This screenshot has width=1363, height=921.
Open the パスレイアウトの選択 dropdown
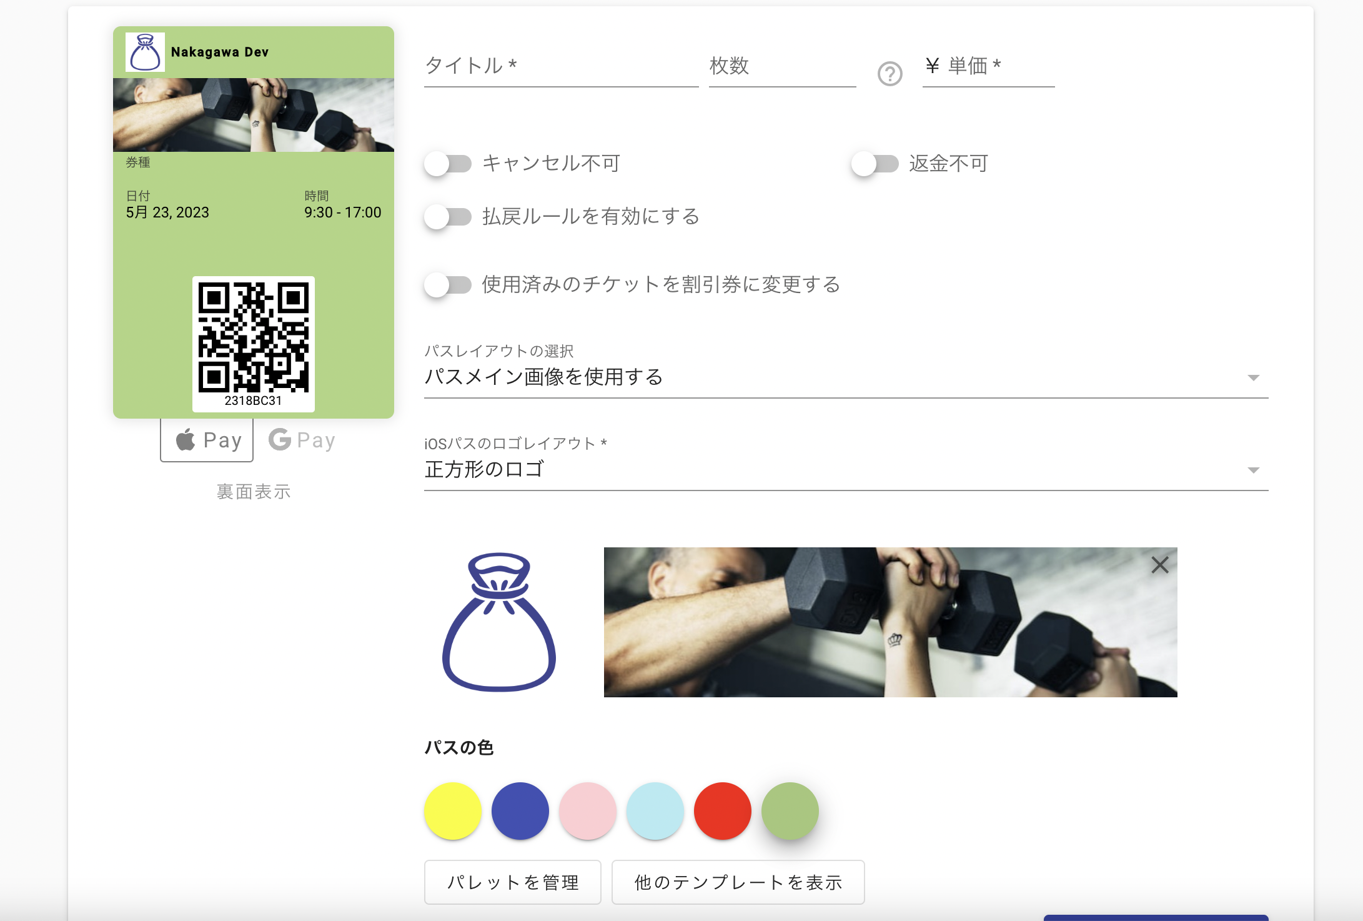pyautogui.click(x=846, y=377)
